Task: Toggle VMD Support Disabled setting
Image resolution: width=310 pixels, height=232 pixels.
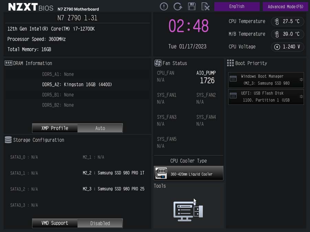Action: click(x=100, y=223)
